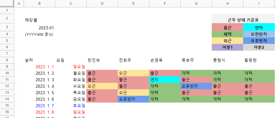The height and width of the screenshot is (118, 276).
Task: Select row 12 header
Action: pyautogui.click(x=7, y=86)
